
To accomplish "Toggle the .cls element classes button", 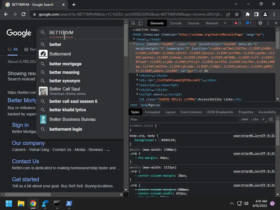I will pyautogui.click(x=255, y=119).
